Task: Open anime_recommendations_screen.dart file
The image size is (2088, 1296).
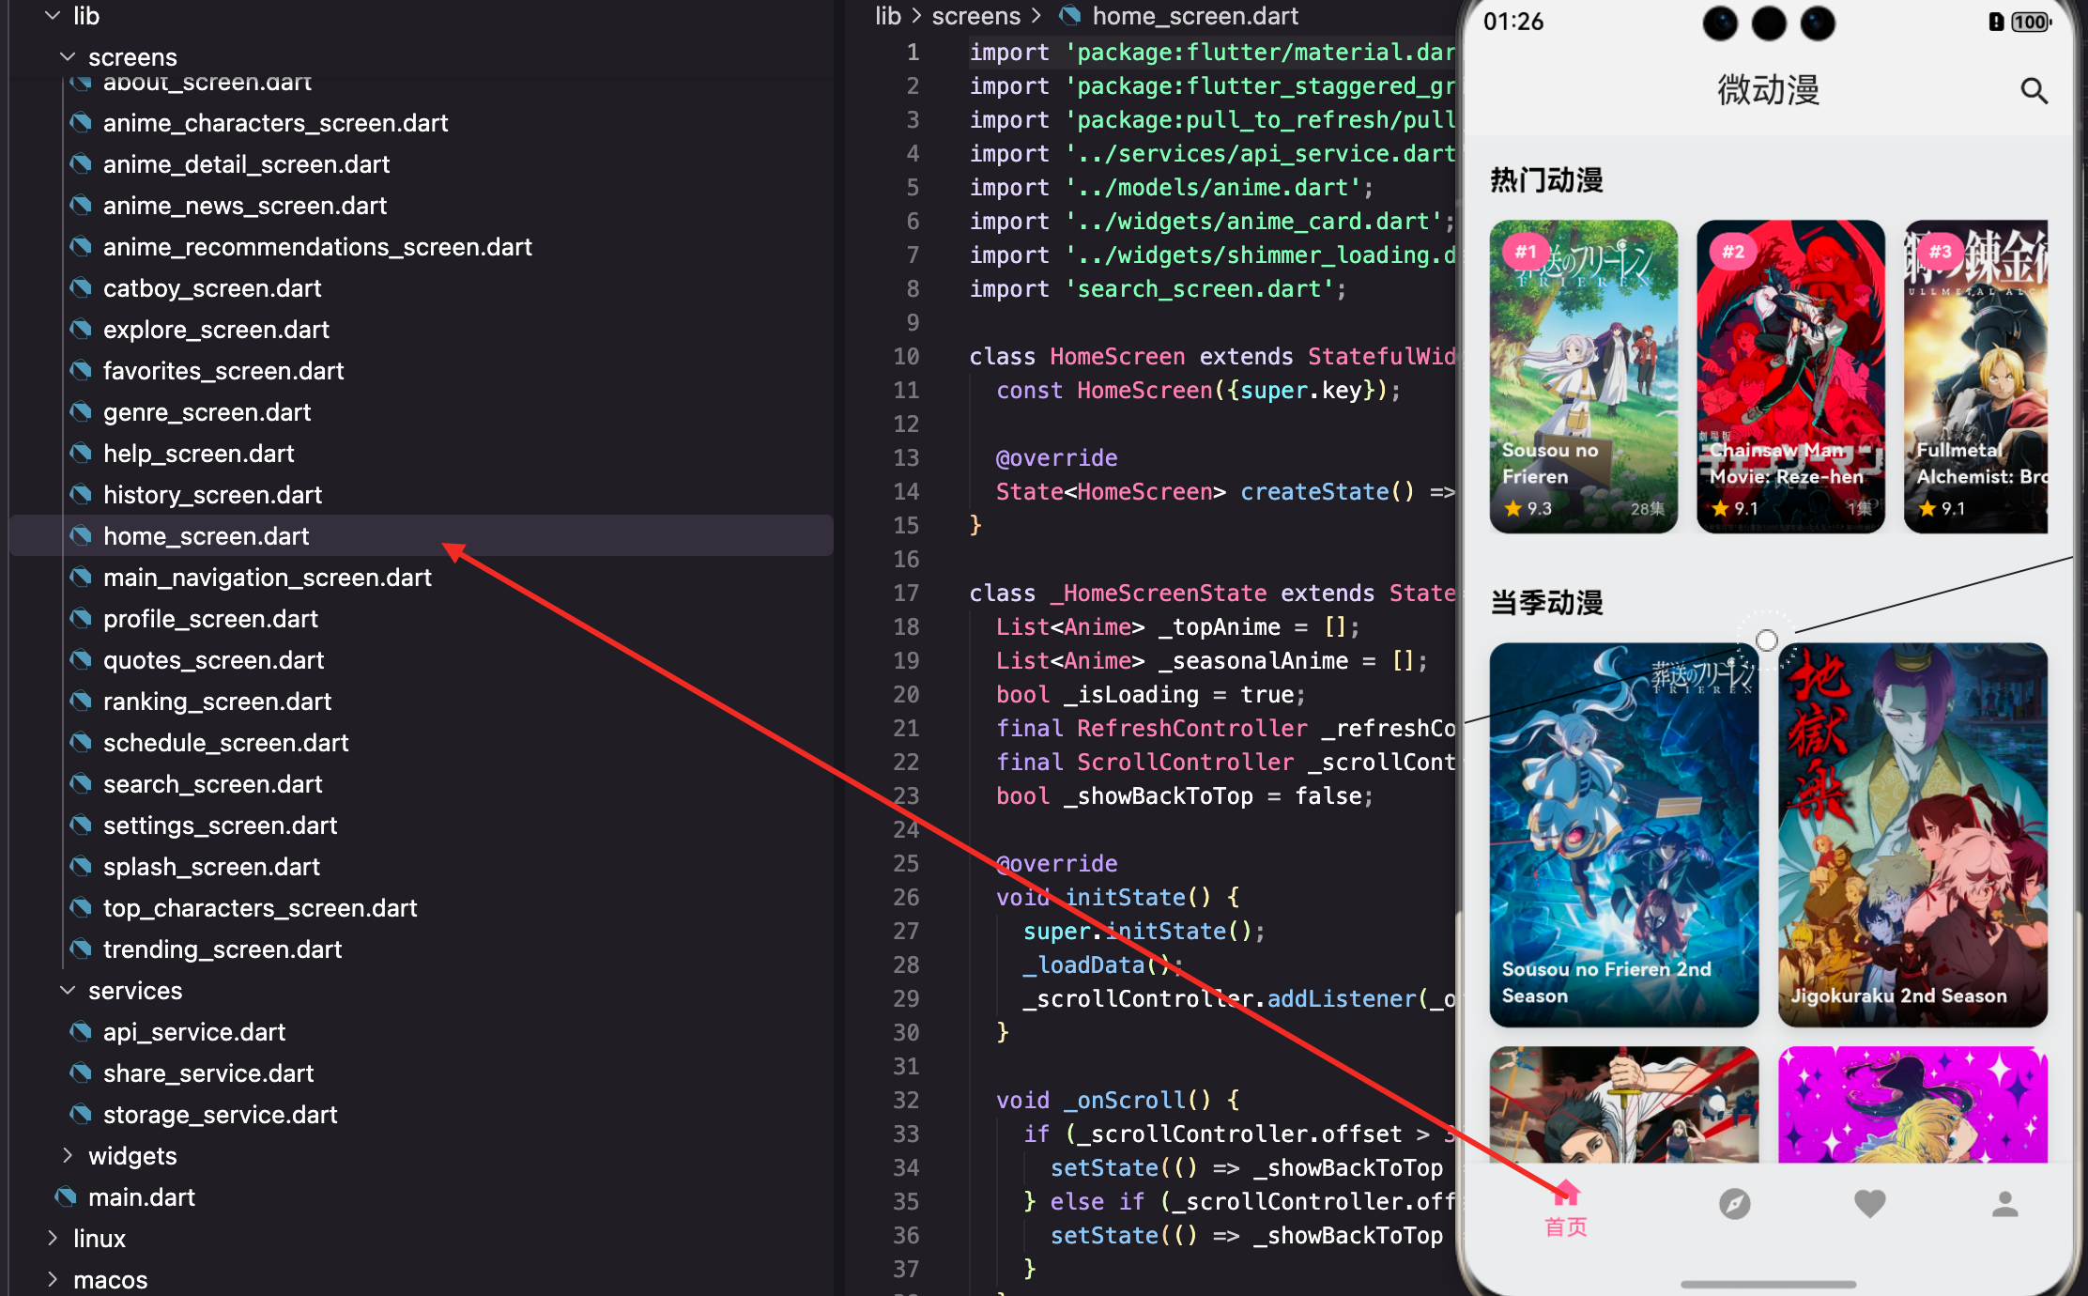Action: pyautogui.click(x=317, y=247)
